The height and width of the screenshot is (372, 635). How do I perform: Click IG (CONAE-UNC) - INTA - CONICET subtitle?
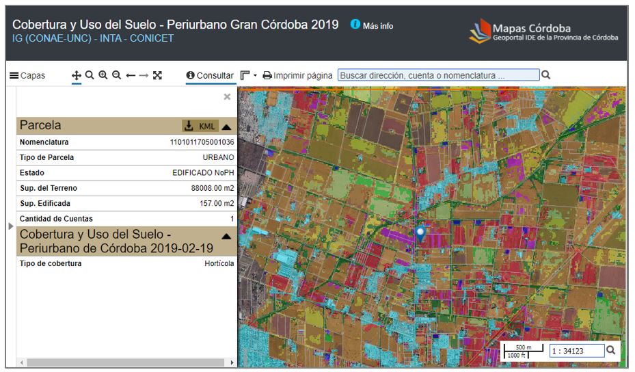[93, 38]
